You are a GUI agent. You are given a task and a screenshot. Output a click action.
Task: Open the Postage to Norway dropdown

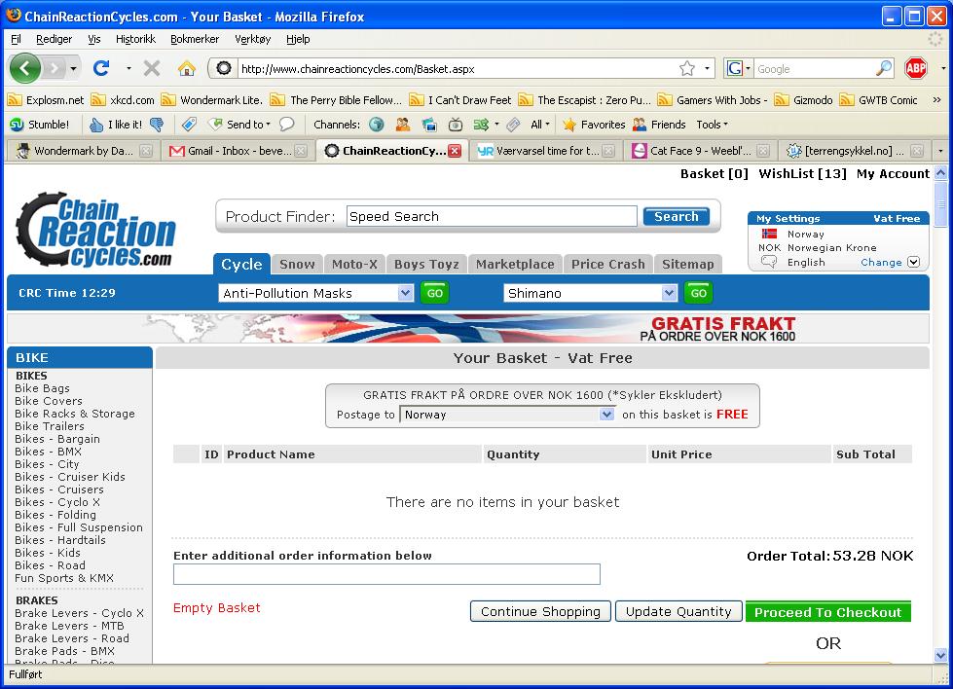(606, 415)
